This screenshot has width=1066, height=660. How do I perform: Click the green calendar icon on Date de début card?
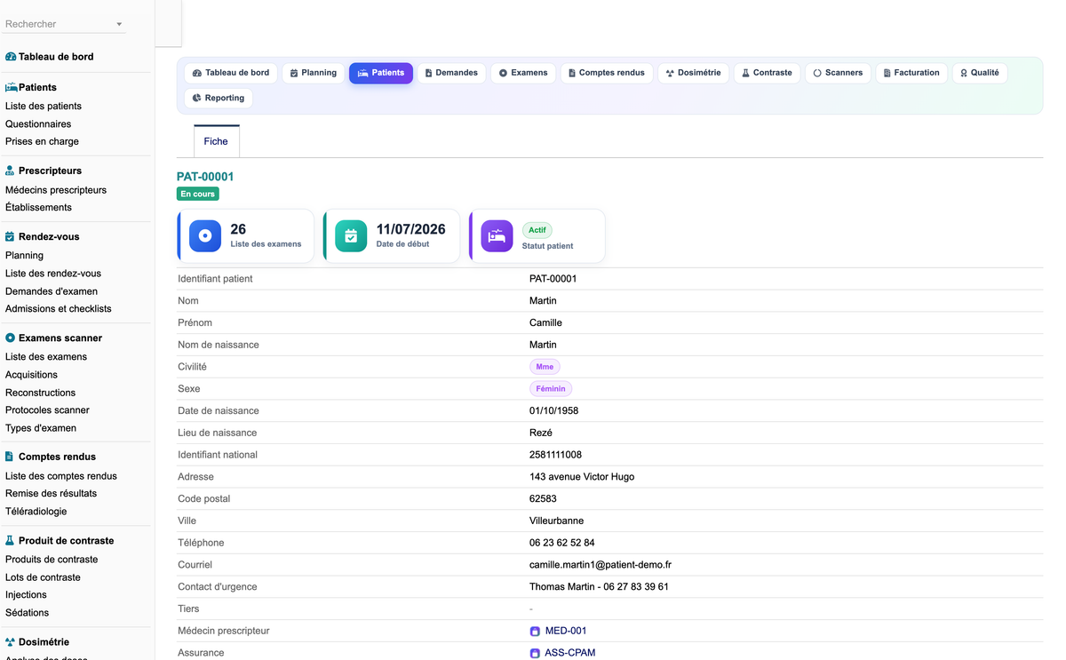pyautogui.click(x=351, y=236)
